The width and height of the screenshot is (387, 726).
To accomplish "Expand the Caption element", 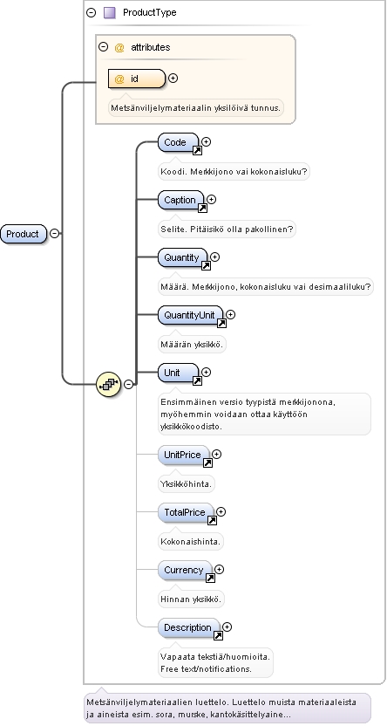I will pyautogui.click(x=212, y=199).
